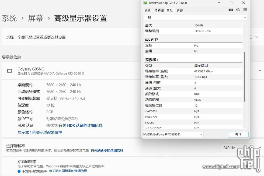Switch to the 显卡 tab in GPU-Z

point(147,10)
